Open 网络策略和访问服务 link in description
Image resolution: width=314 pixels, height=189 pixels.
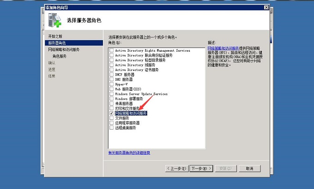(x=223, y=48)
